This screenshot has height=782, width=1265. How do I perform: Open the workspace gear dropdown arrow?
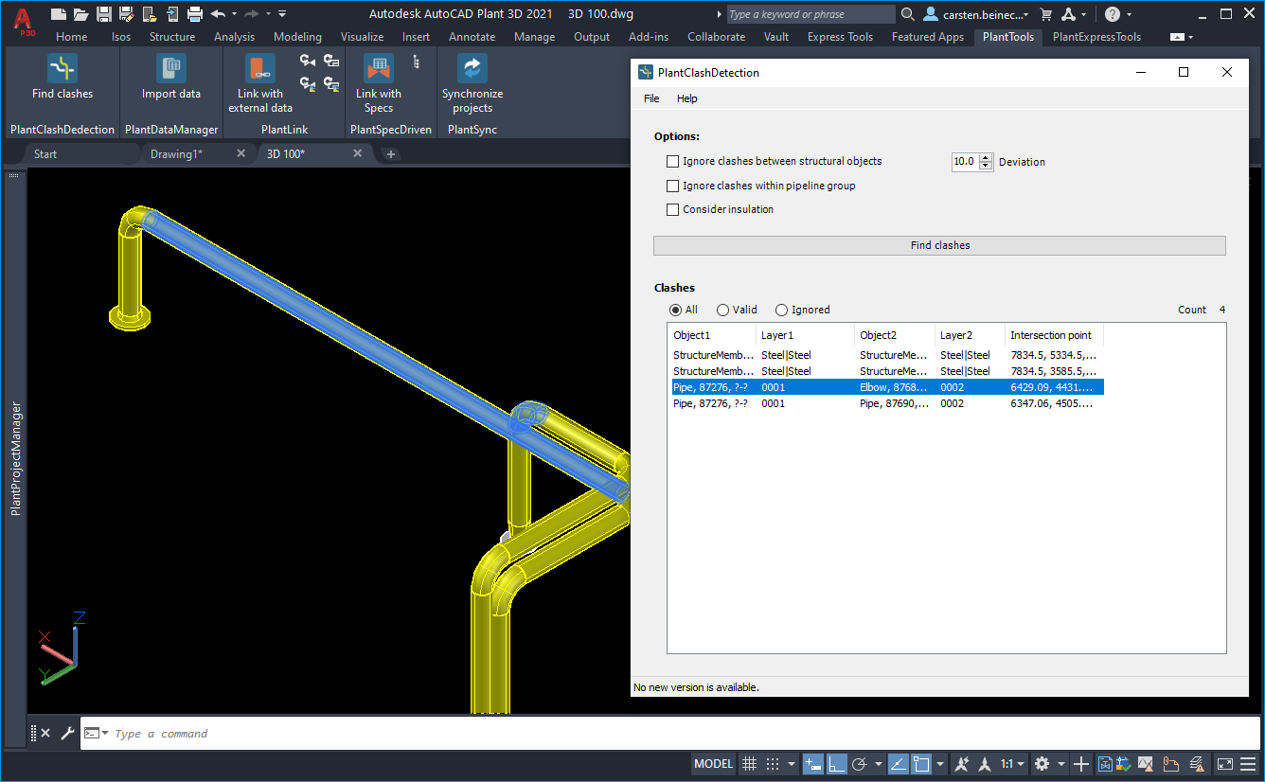click(1061, 764)
